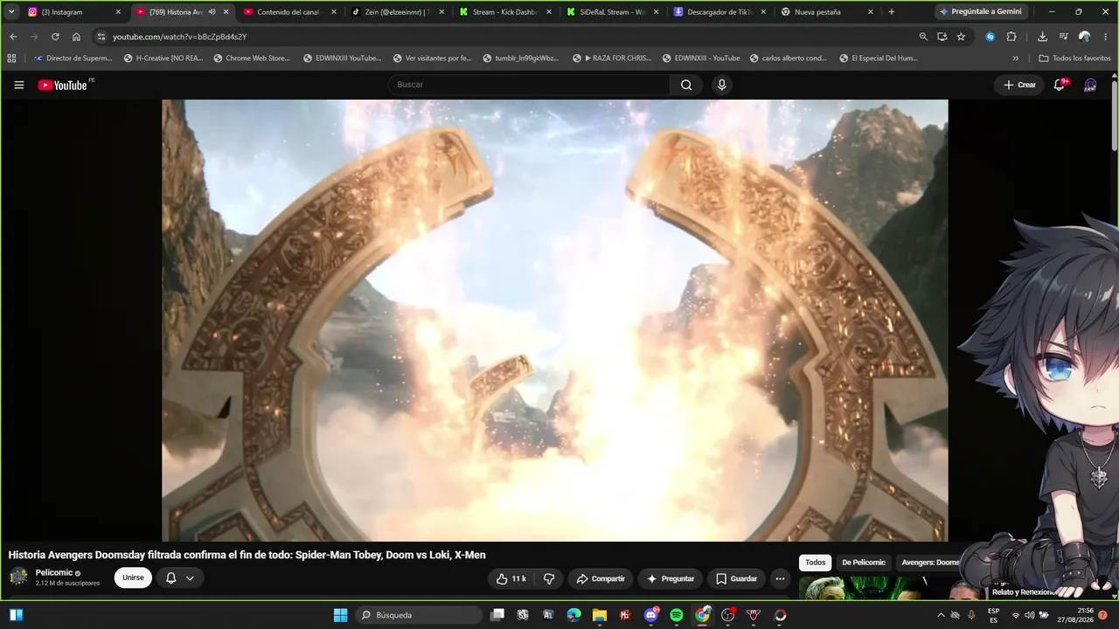Select the De Pelicomic filter chip
Screen dimensions: 1119x629
tap(864, 563)
